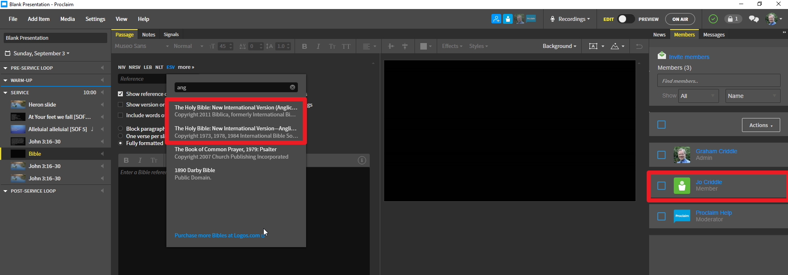This screenshot has height=275, width=788.
Task: Uncheck the Show reference checkbox
Action: click(x=120, y=94)
